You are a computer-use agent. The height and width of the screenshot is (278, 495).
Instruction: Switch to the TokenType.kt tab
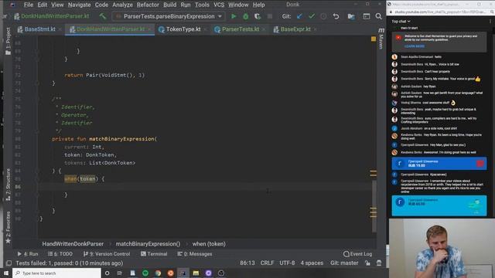[x=183, y=29]
